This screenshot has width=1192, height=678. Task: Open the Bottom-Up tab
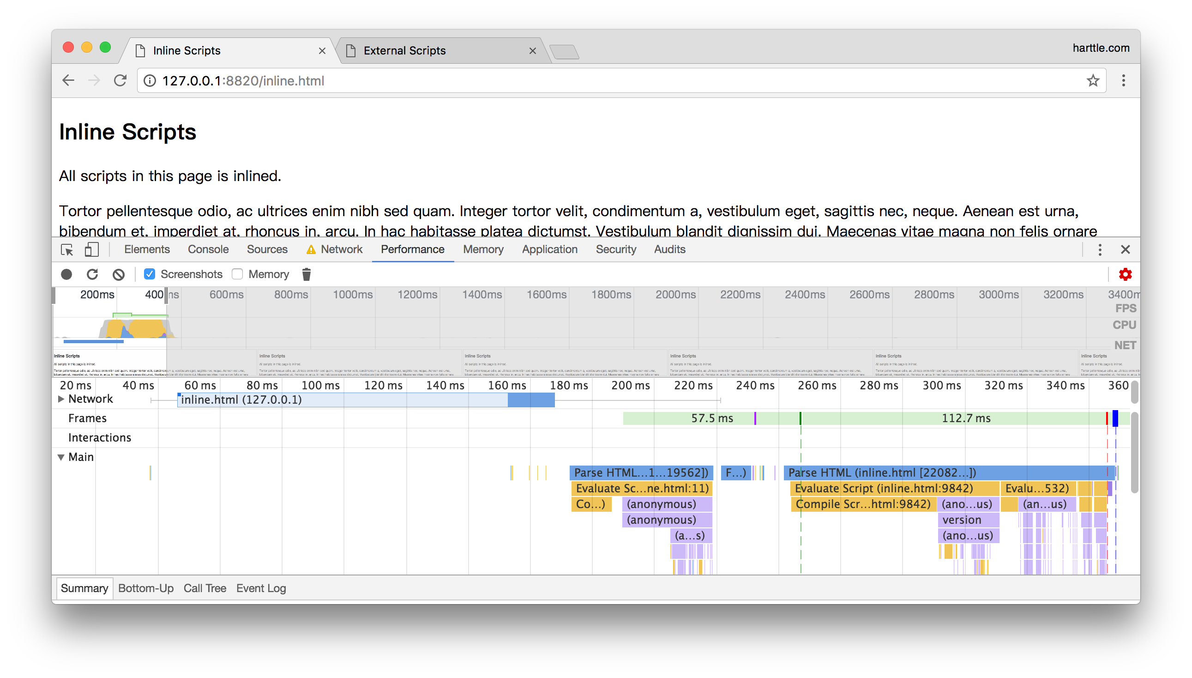click(146, 588)
